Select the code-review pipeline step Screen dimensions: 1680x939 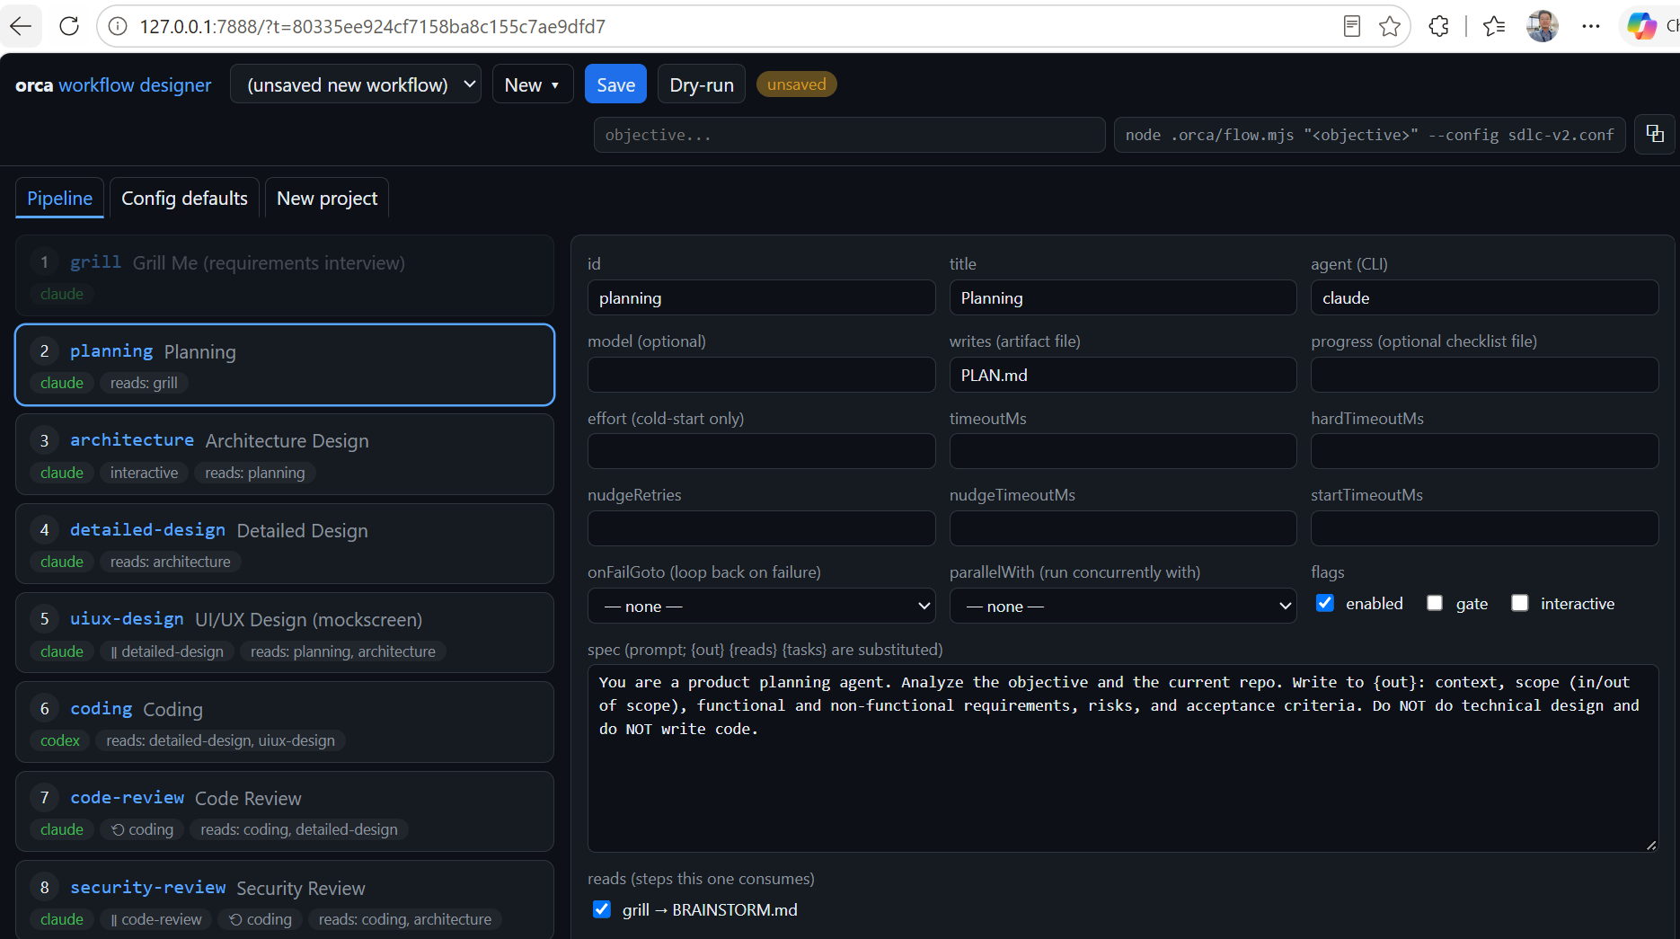pyautogui.click(x=285, y=811)
